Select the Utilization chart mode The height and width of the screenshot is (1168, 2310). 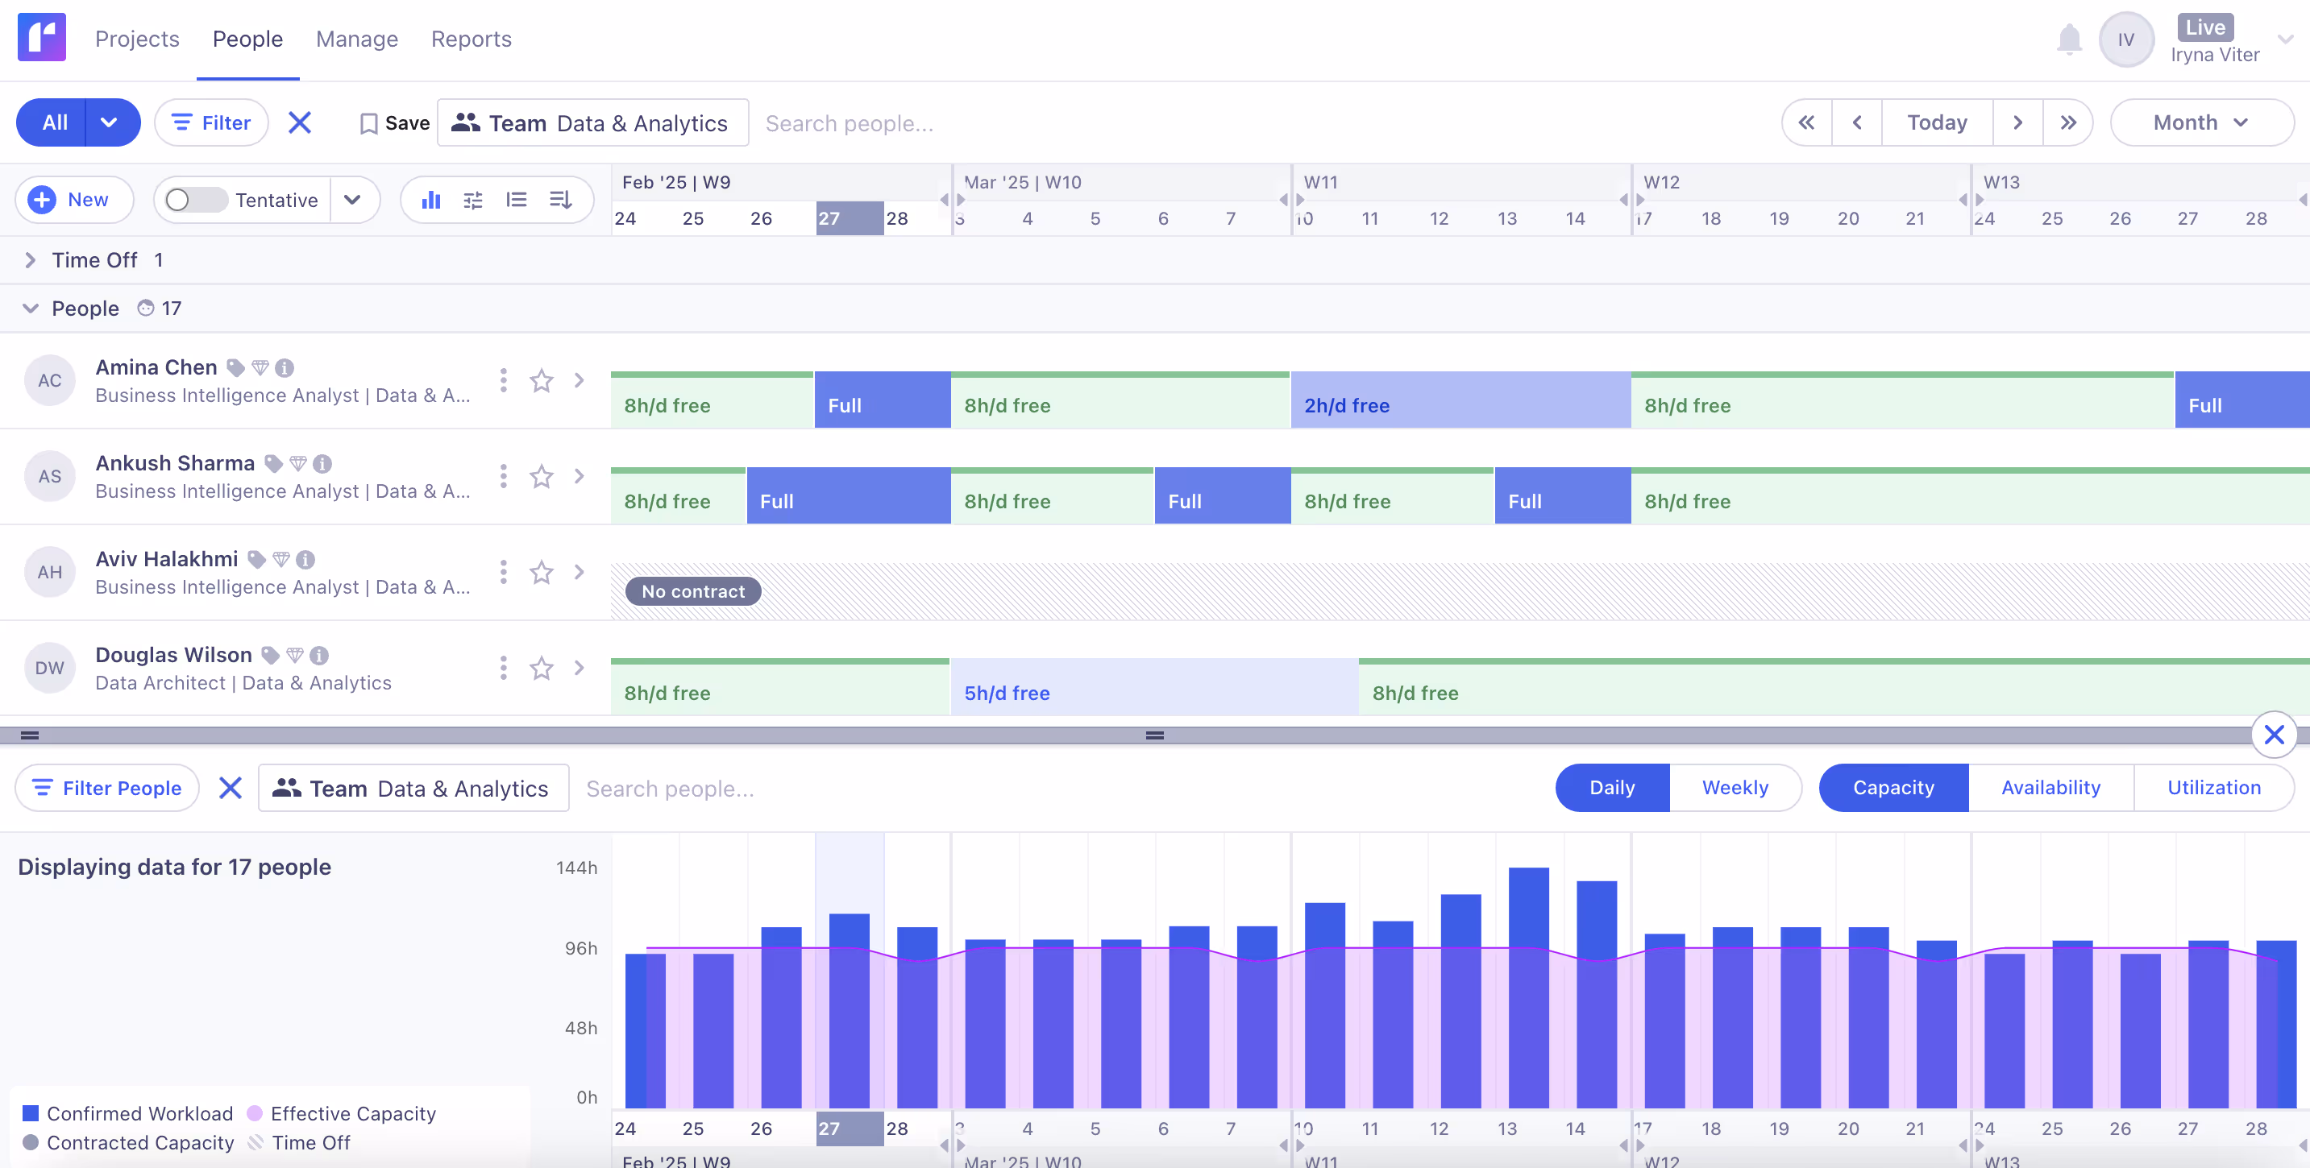[x=2213, y=788]
